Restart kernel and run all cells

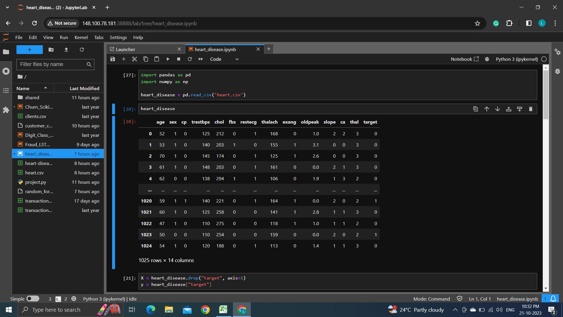pos(201,59)
